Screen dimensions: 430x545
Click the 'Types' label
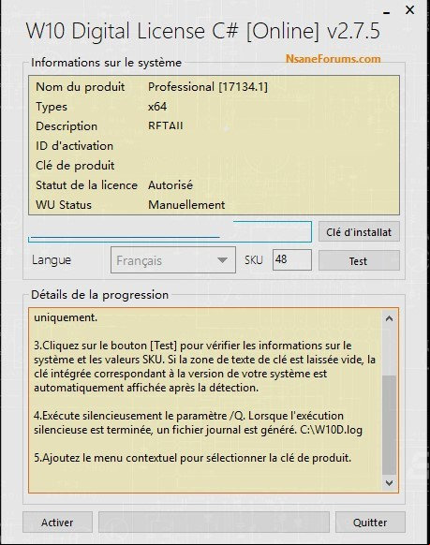[x=52, y=107]
